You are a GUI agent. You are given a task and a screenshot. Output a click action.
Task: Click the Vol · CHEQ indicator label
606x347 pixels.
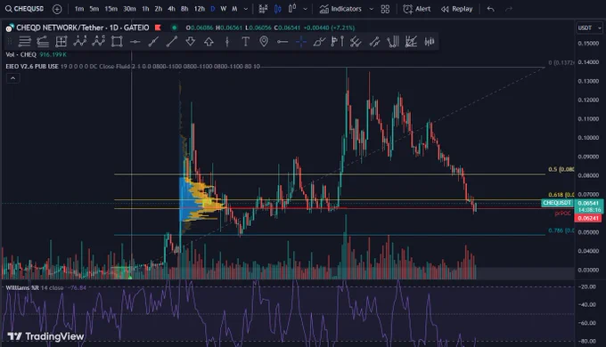(20, 55)
